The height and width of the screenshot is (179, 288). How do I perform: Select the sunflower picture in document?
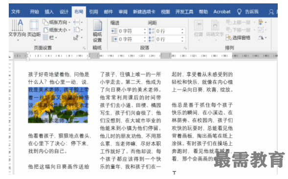58,105
